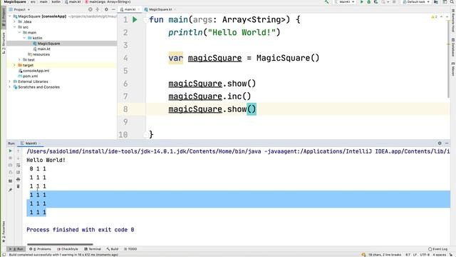Click restore layout icon in Run panel

tap(10, 181)
